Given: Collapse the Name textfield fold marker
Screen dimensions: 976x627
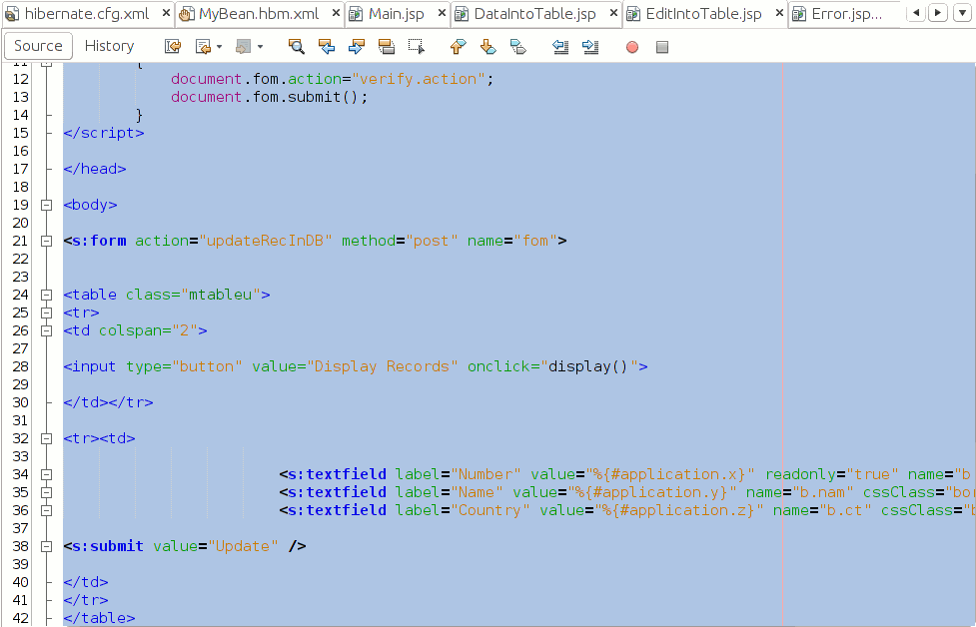Looking at the screenshot, I should point(46,492).
